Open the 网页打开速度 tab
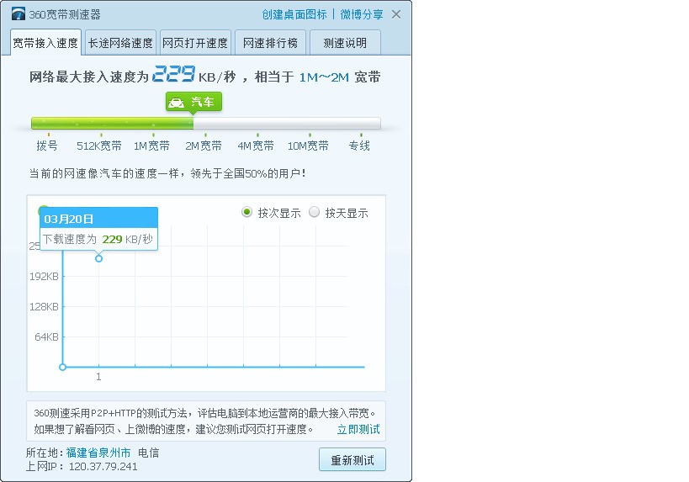 194,43
